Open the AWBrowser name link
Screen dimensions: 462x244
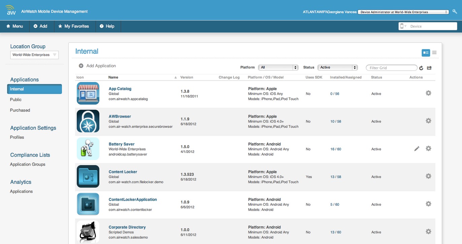tap(120, 116)
